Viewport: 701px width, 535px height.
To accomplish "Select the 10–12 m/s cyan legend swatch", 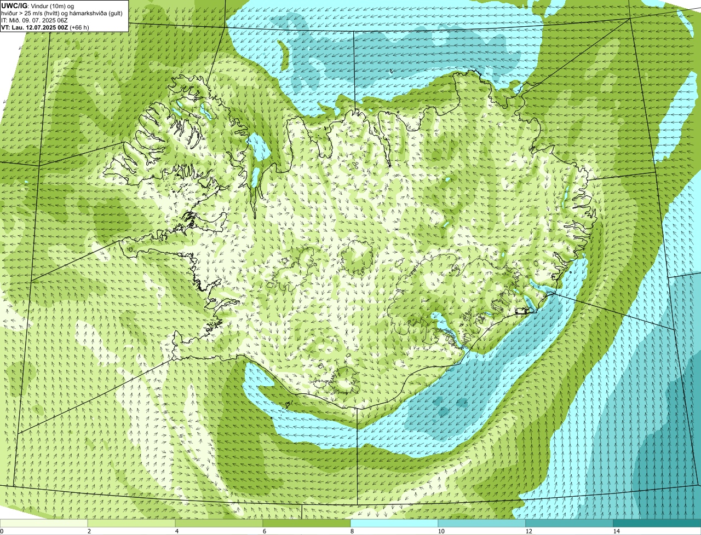I will 482,523.
